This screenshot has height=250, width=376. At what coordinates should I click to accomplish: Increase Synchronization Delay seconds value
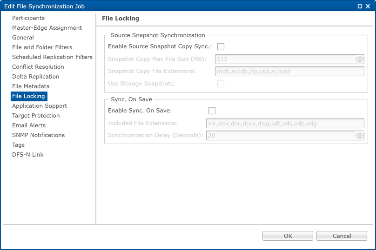360,133
